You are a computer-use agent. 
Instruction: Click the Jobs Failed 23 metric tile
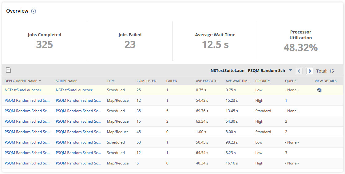tap(130, 41)
